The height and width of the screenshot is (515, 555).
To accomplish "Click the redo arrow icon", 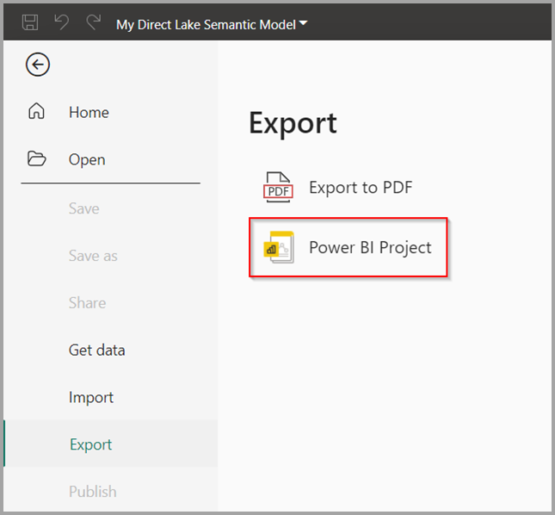I will click(x=94, y=22).
